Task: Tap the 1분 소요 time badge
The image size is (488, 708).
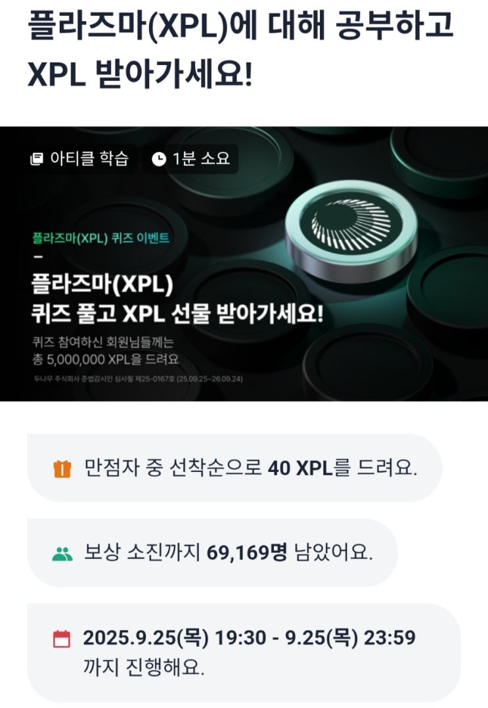Action: [190, 159]
